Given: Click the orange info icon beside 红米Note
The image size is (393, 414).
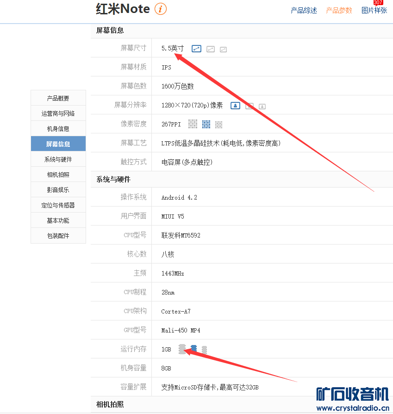Looking at the screenshot, I should (161, 9).
